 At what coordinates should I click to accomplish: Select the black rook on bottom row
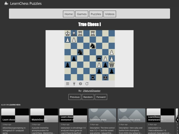[93, 77]
